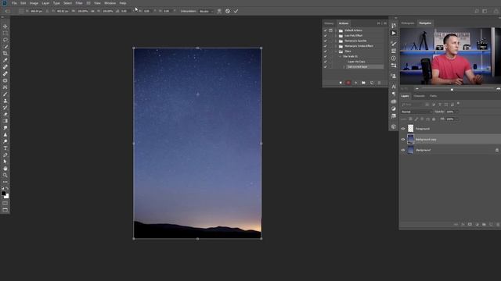The image size is (501, 281).
Task: Switch to the Channels tab
Action: [420, 96]
